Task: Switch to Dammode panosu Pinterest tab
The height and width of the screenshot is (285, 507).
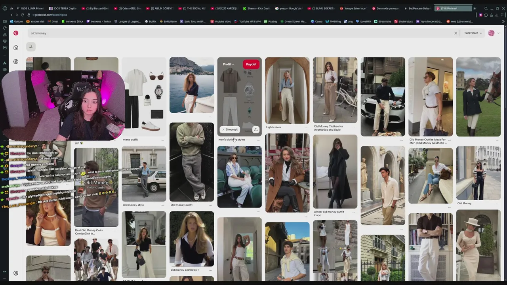Action: tap(386, 8)
